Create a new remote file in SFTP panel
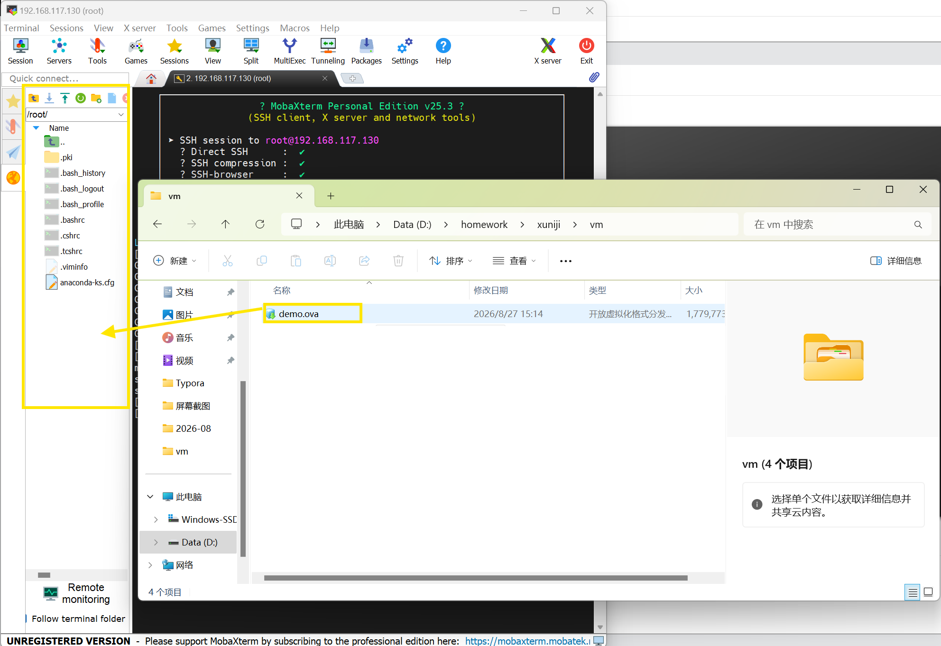 (x=112, y=98)
